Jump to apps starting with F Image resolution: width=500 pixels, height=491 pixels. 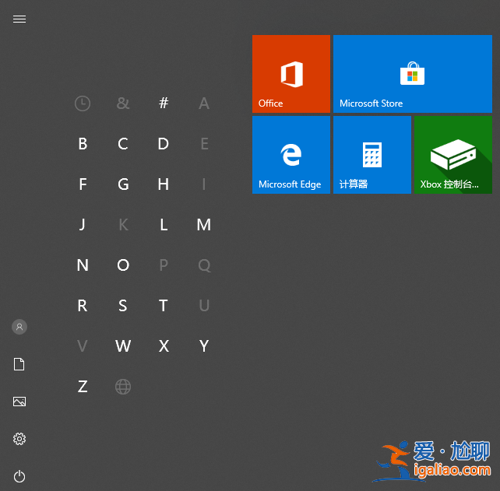[83, 184]
